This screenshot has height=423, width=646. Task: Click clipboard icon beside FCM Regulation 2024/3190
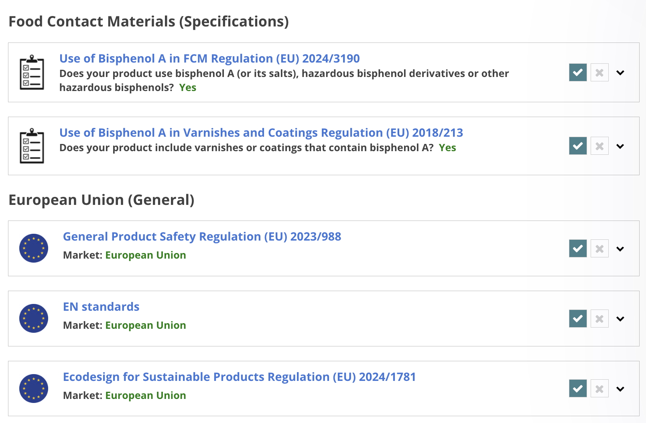point(32,73)
